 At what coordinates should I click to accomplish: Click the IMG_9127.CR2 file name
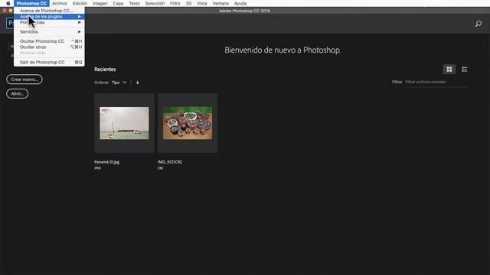point(170,162)
